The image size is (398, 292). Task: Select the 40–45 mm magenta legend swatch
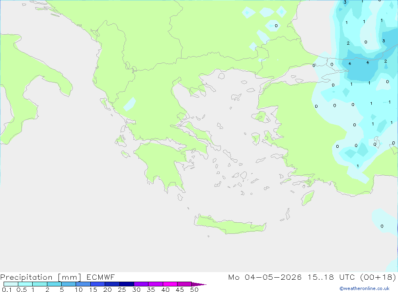[x=170, y=284]
